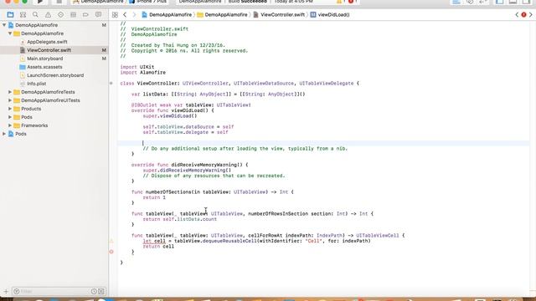Switch to the Symbol navigator
The width and height of the screenshot is (536, 301).
[x=23, y=15]
